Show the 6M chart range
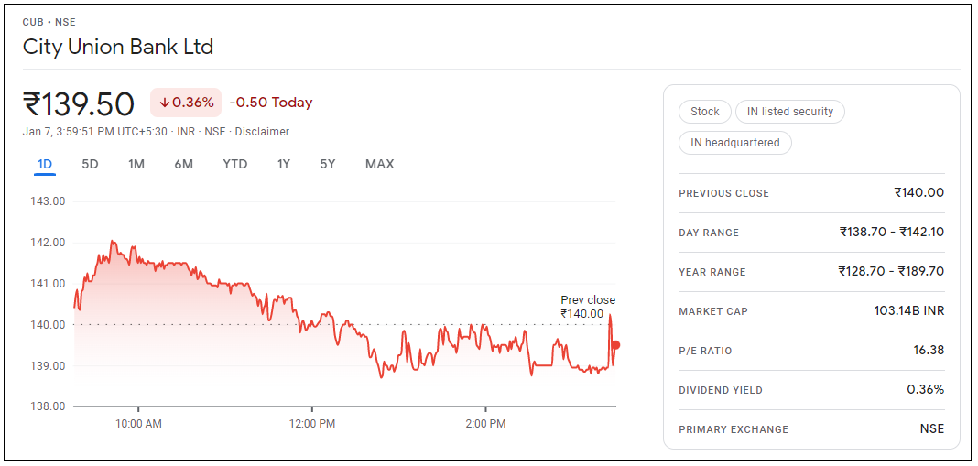This screenshot has height=466, width=978. (183, 164)
